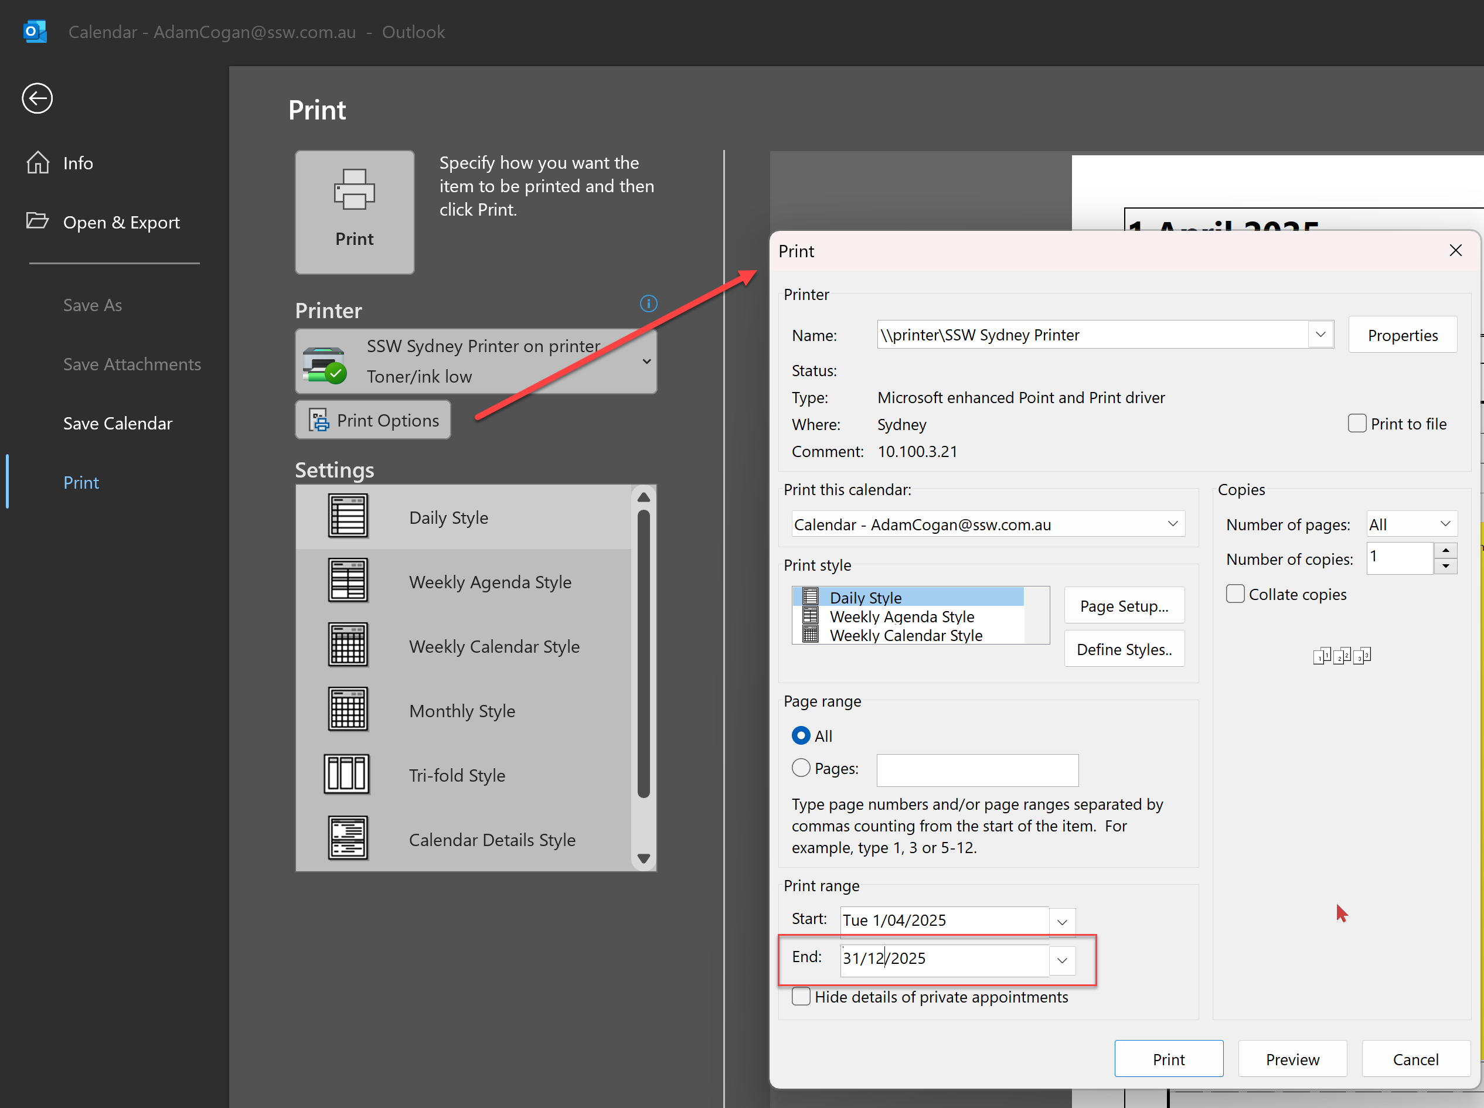The width and height of the screenshot is (1484, 1108).
Task: Check Hide details of private appointments
Action: click(801, 997)
